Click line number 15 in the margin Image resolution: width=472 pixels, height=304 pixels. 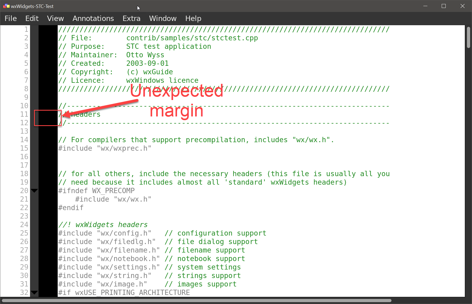[24, 148]
